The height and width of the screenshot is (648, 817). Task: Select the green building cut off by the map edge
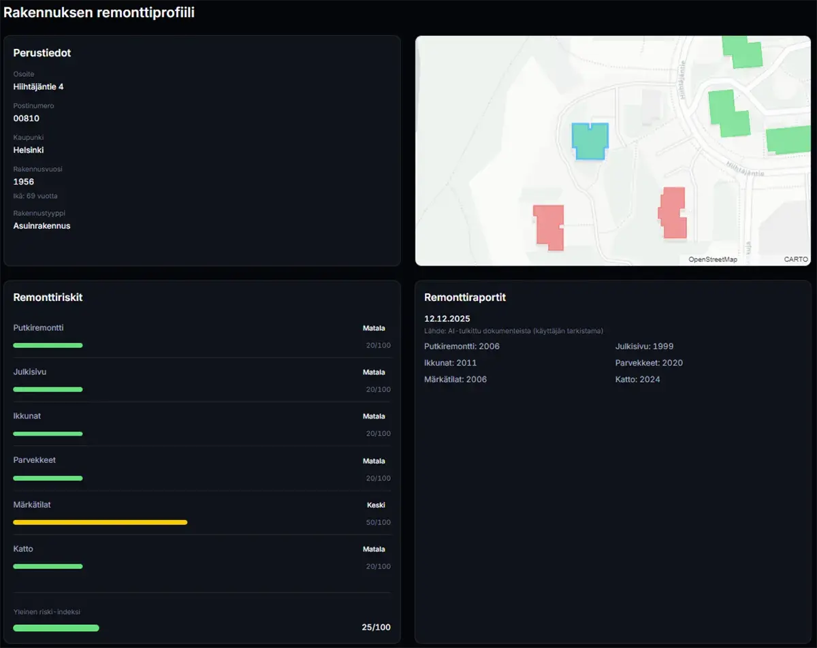[789, 140]
